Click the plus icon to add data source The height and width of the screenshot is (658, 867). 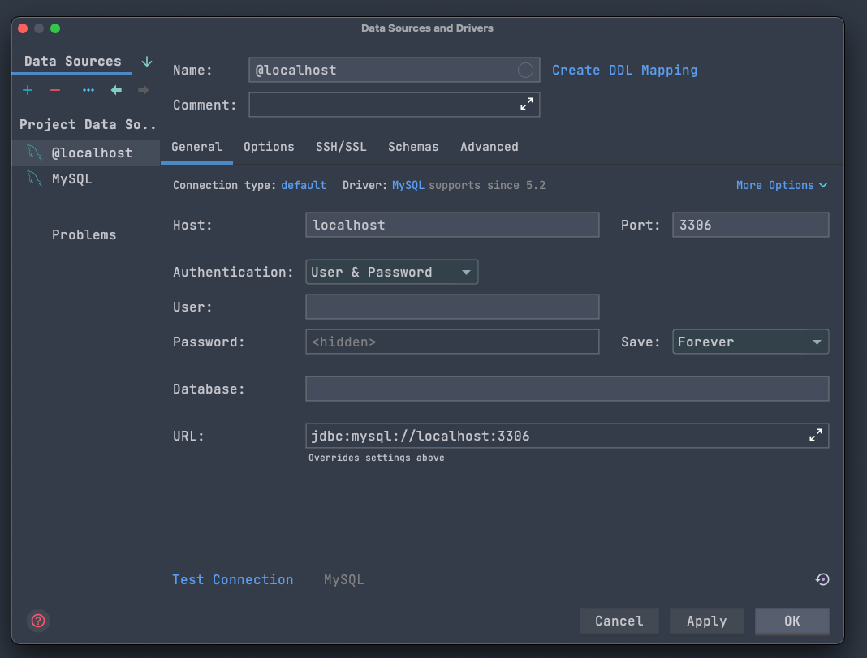28,90
